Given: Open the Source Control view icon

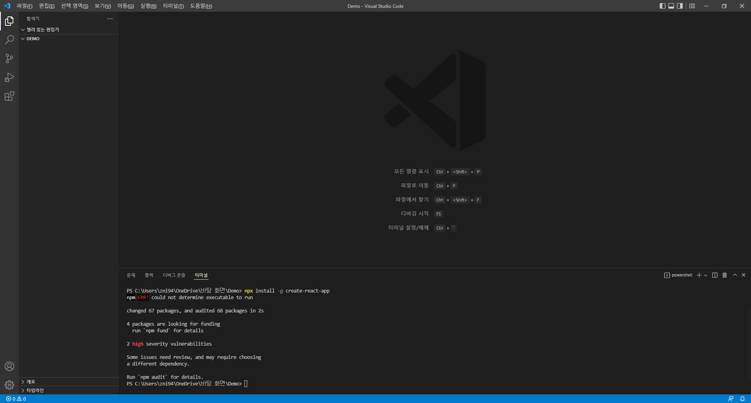Looking at the screenshot, I should 9,59.
